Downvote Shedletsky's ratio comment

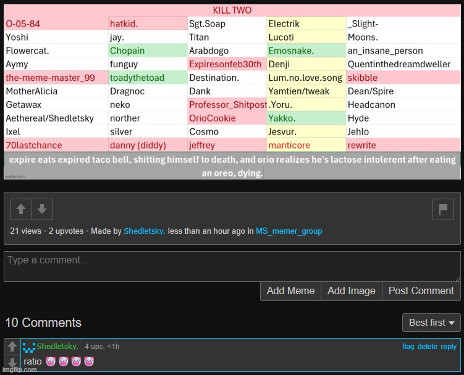click(x=12, y=362)
